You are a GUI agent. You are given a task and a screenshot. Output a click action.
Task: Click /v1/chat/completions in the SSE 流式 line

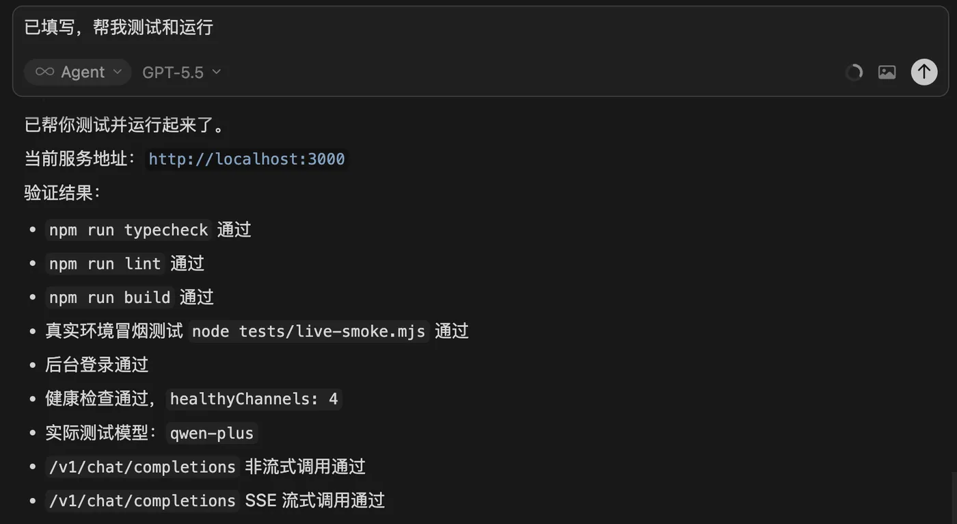[142, 501]
